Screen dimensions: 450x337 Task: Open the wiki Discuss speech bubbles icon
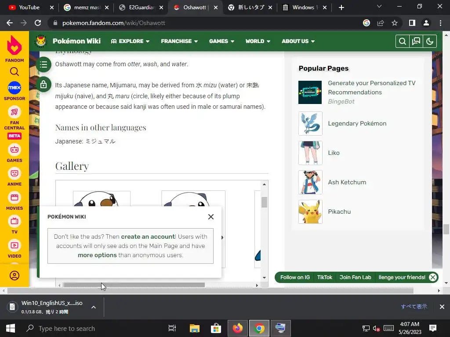click(416, 41)
